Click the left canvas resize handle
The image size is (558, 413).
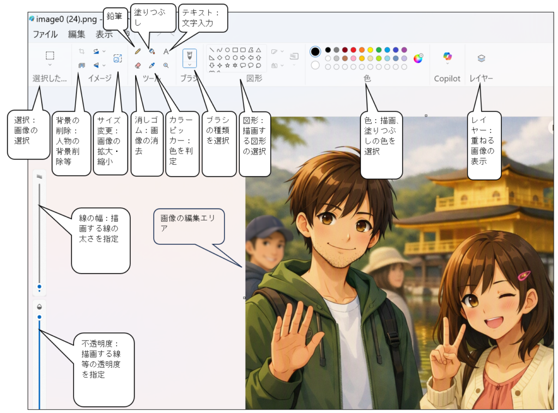pos(245,298)
